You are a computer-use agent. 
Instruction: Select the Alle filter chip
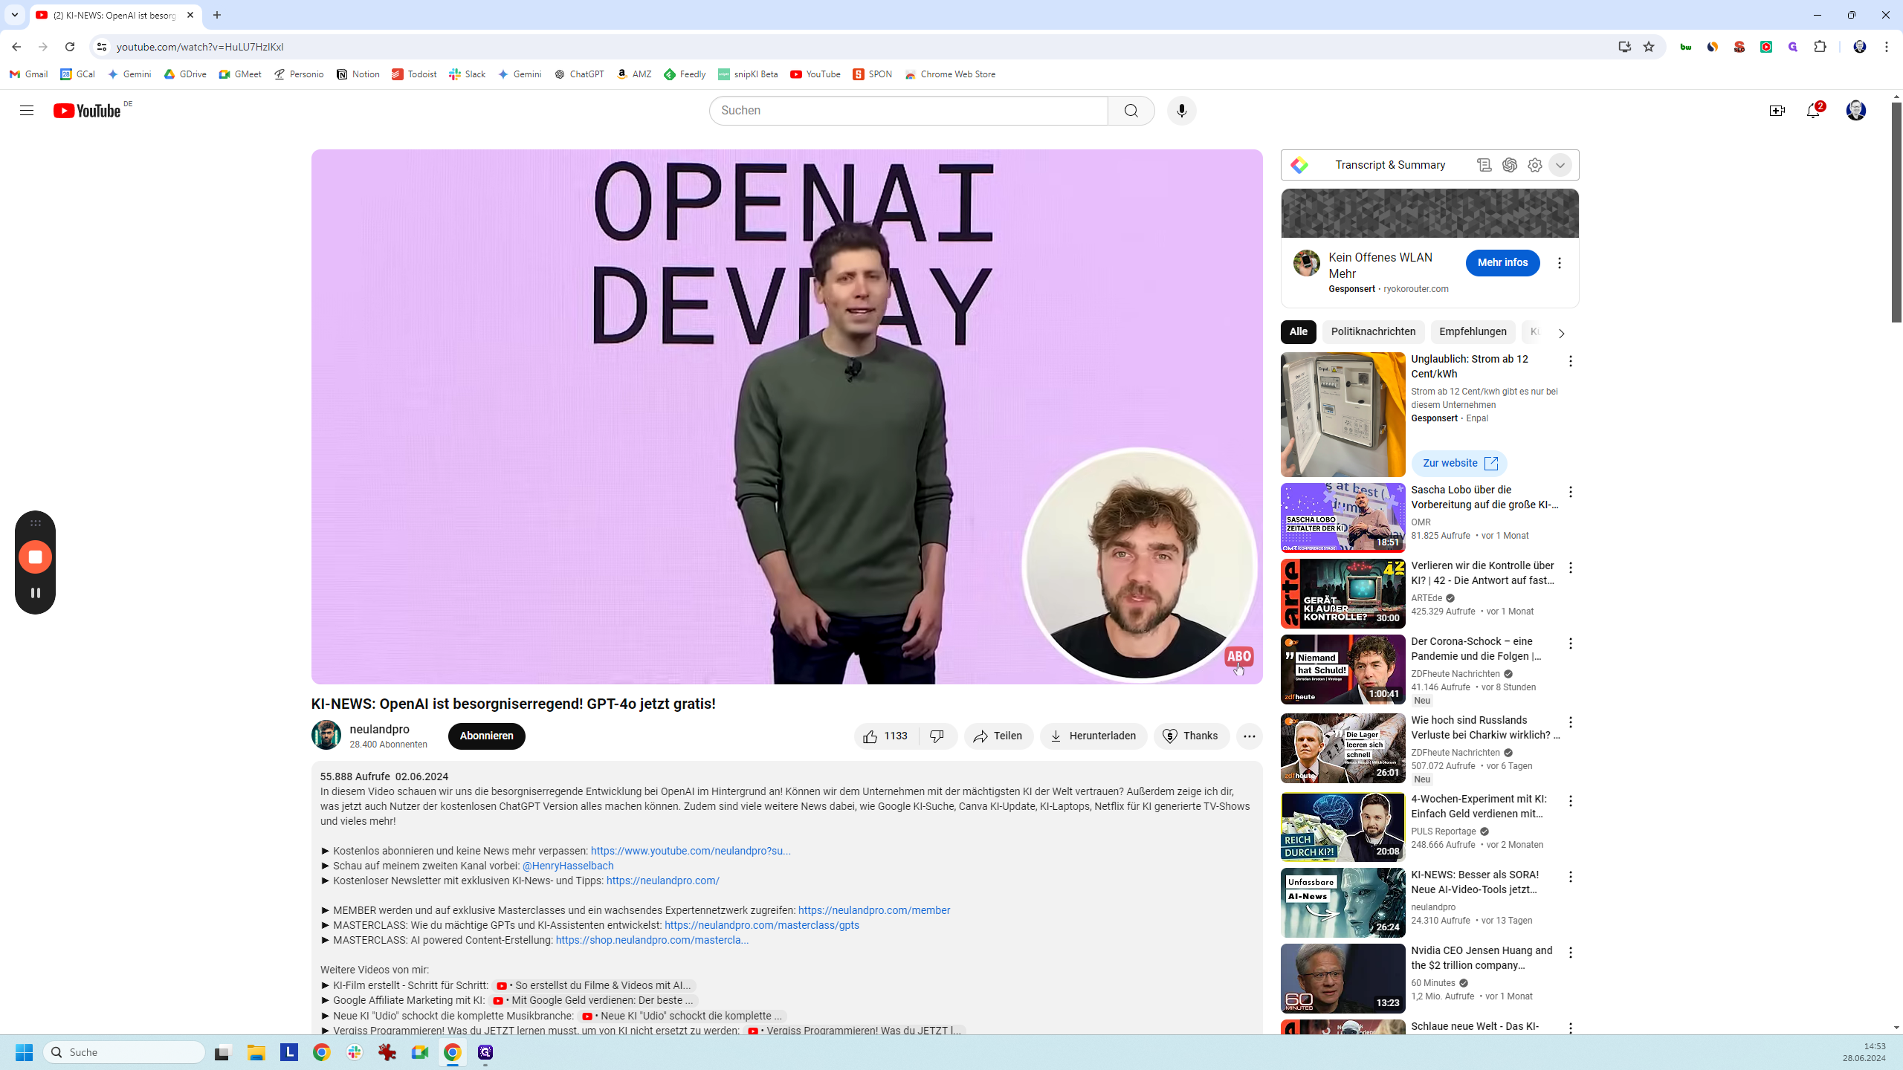1298,331
